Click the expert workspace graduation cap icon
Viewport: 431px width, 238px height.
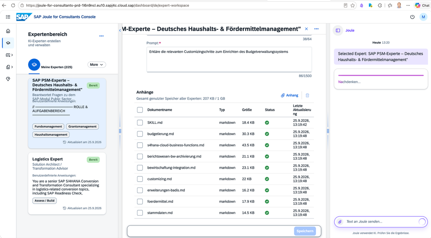pos(8,43)
